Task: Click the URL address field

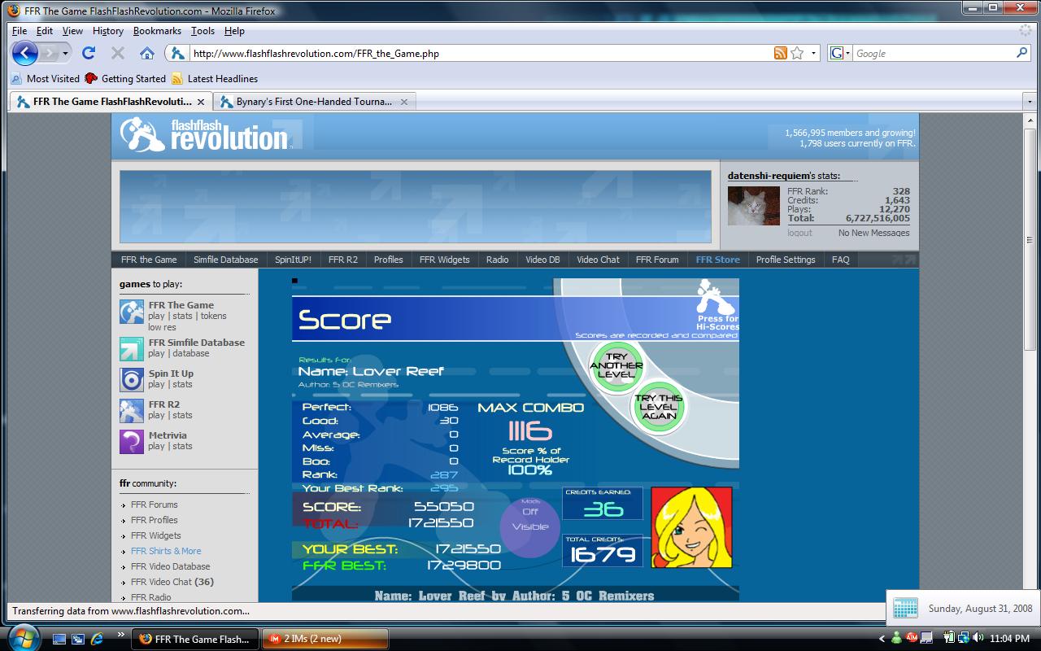Action: tap(481, 54)
